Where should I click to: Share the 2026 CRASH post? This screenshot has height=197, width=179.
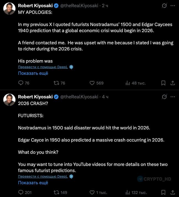(172, 192)
